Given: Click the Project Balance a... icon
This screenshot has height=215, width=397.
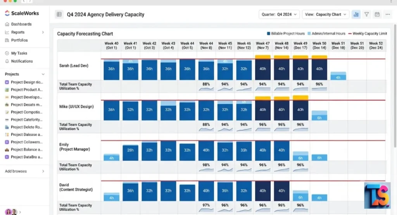Looking at the screenshot, I should (7, 150).
